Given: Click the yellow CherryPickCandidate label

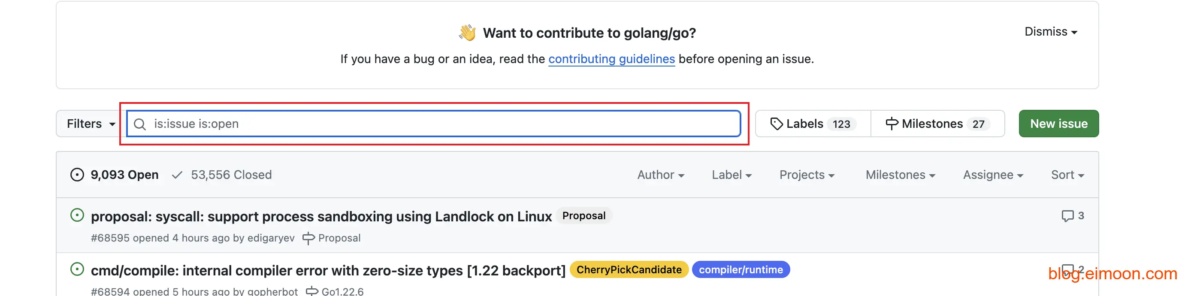Looking at the screenshot, I should click(629, 270).
